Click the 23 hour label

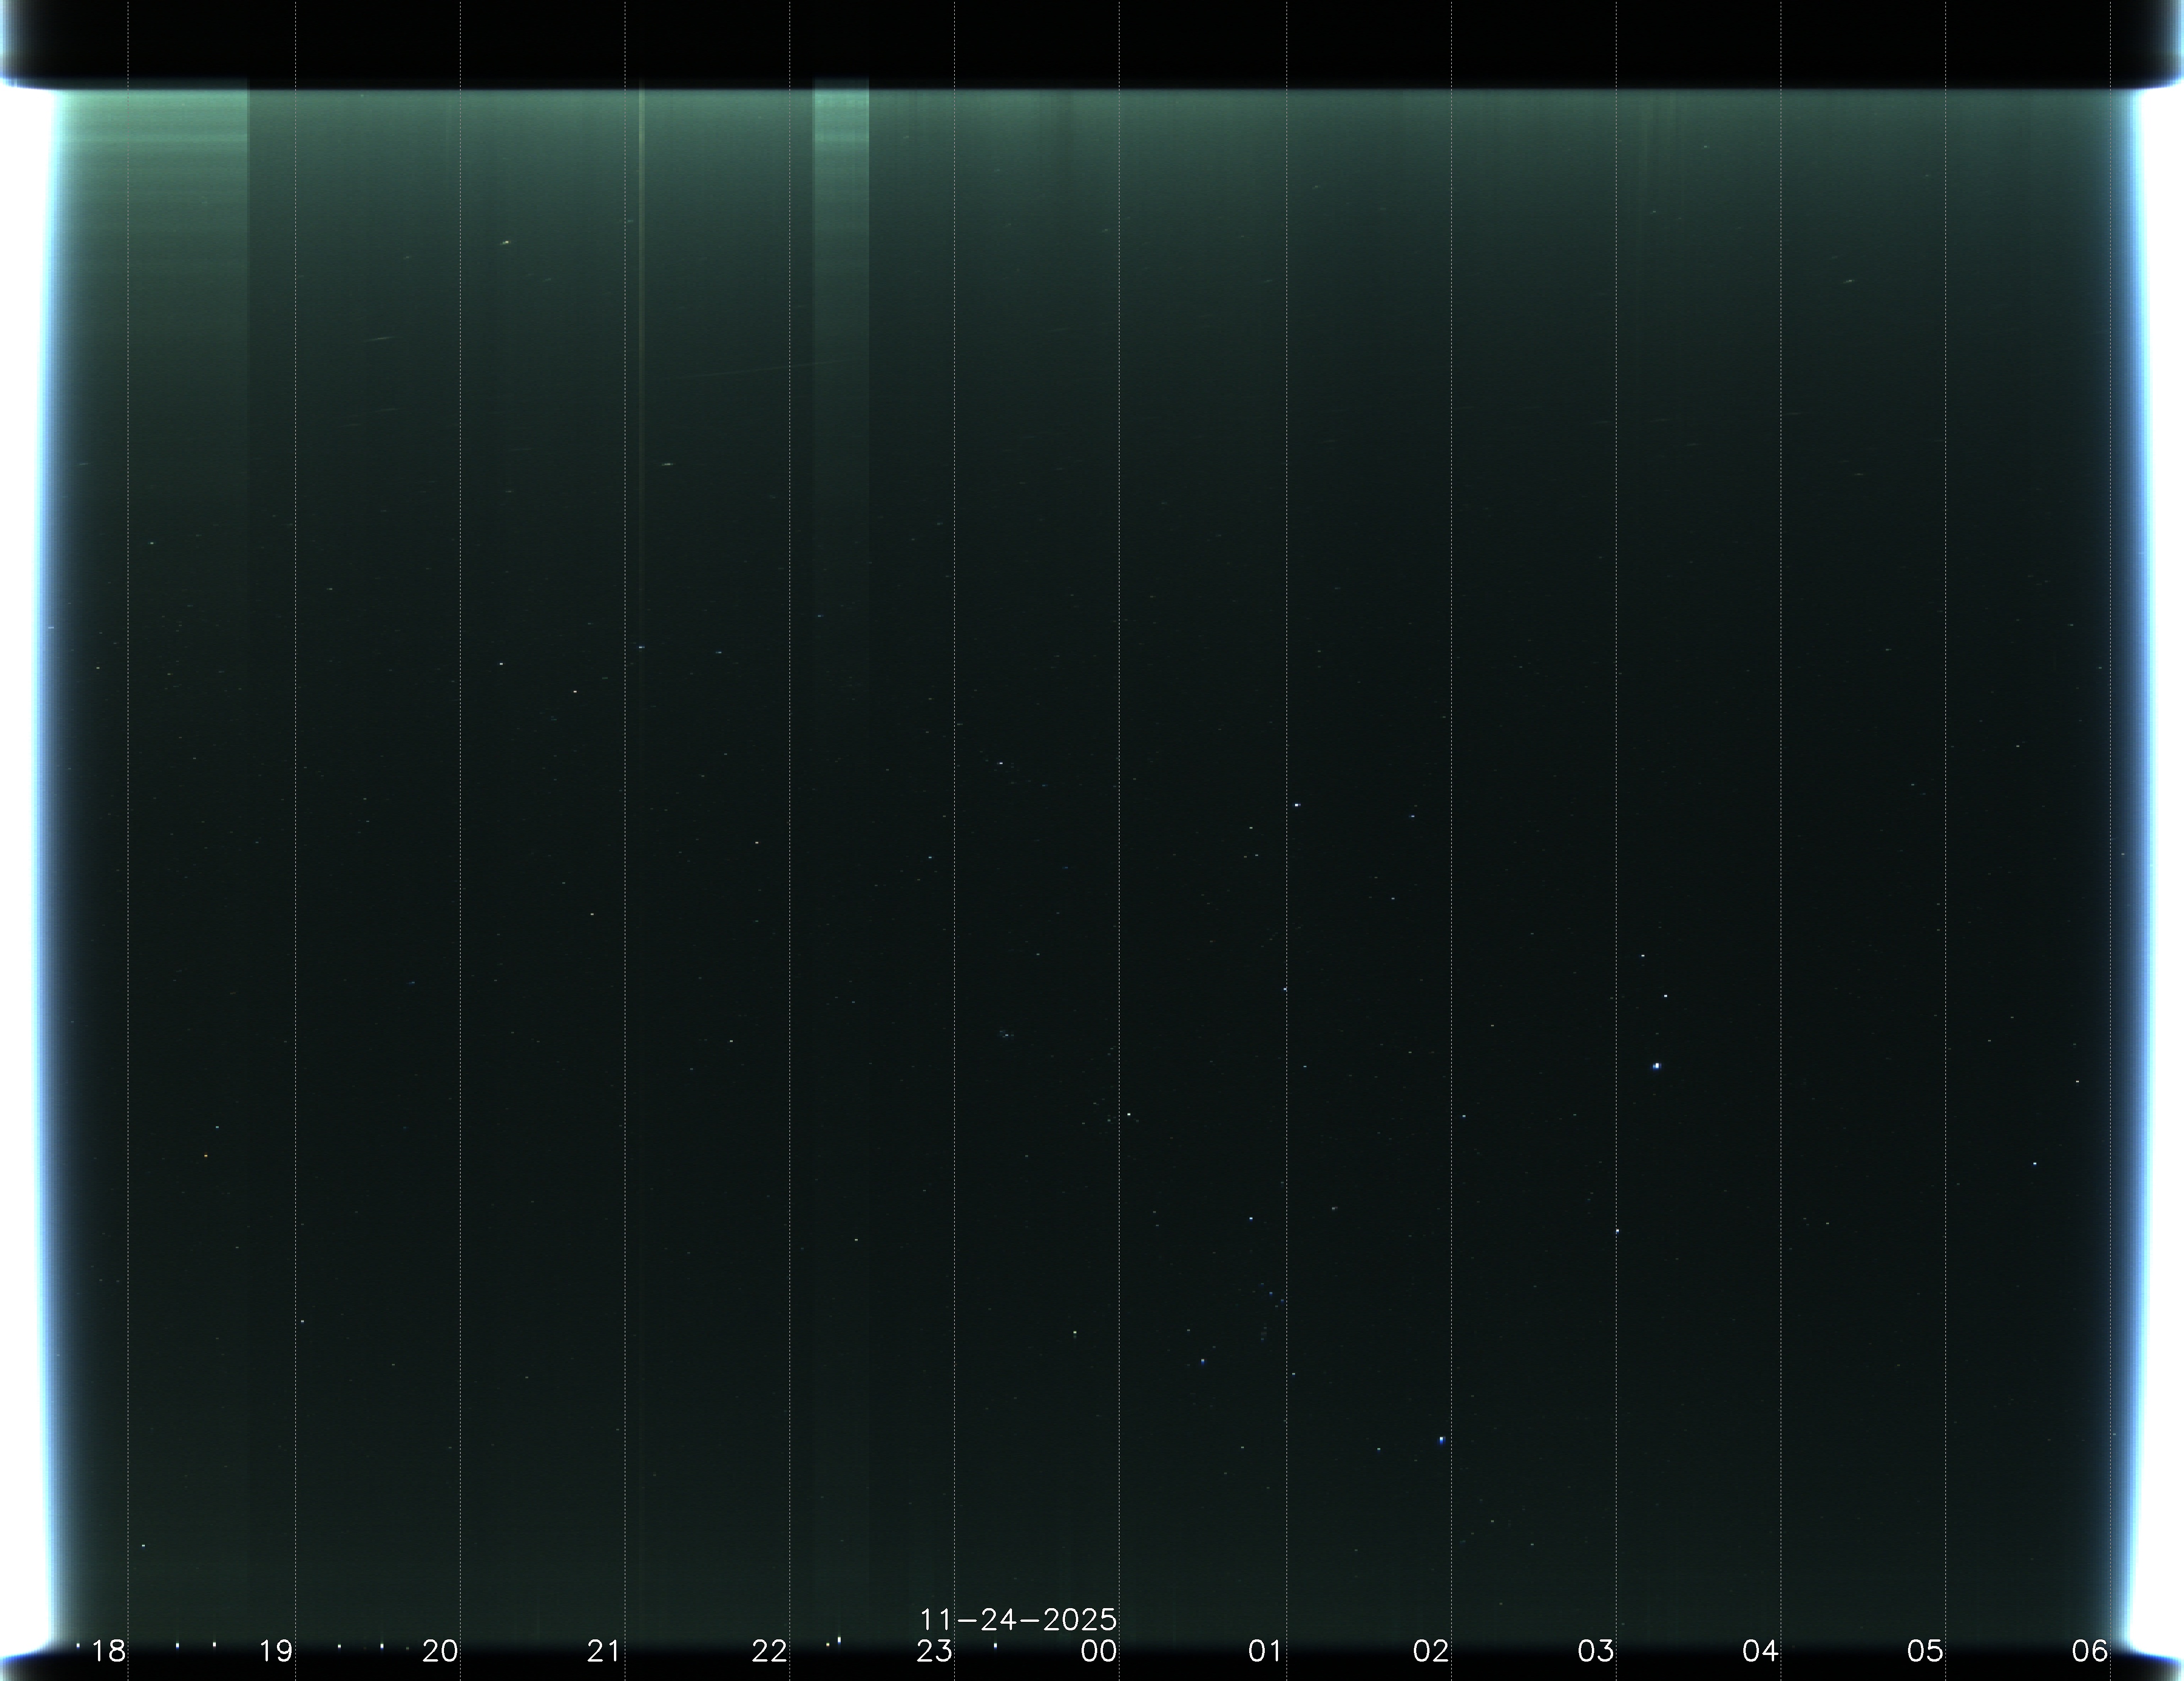tap(934, 1651)
